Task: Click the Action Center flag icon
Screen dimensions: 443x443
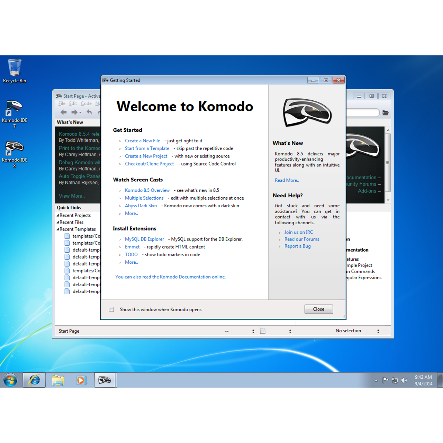Action: 385,380
